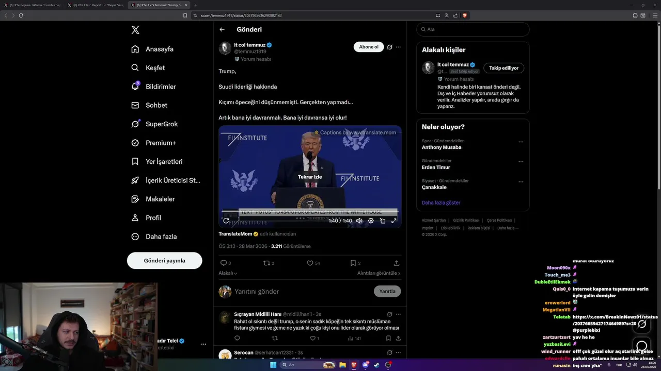Seek on the video progress bar
Image resolution: width=661 pixels, height=371 pixels.
(310, 211)
